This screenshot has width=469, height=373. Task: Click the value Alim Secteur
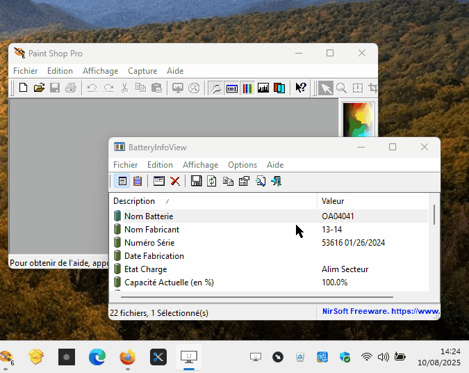(345, 269)
